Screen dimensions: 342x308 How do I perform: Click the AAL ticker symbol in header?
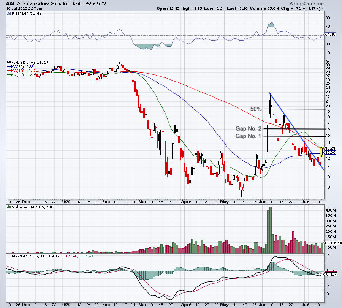pos(11,3)
